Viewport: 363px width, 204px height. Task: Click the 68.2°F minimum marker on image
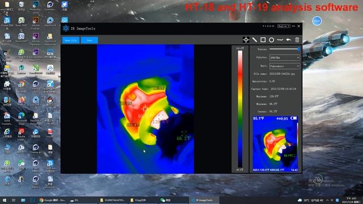pyautogui.click(x=184, y=134)
